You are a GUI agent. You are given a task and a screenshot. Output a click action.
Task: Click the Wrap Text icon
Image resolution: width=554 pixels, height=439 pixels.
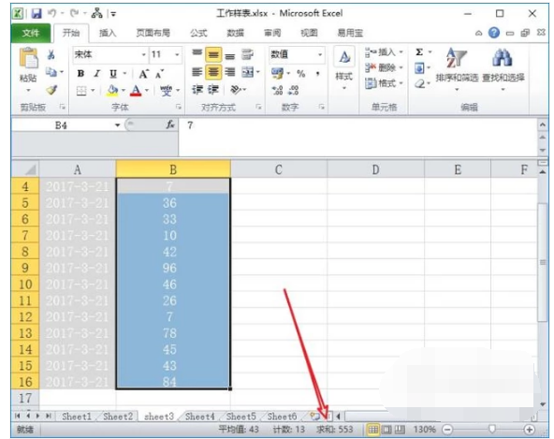click(247, 54)
